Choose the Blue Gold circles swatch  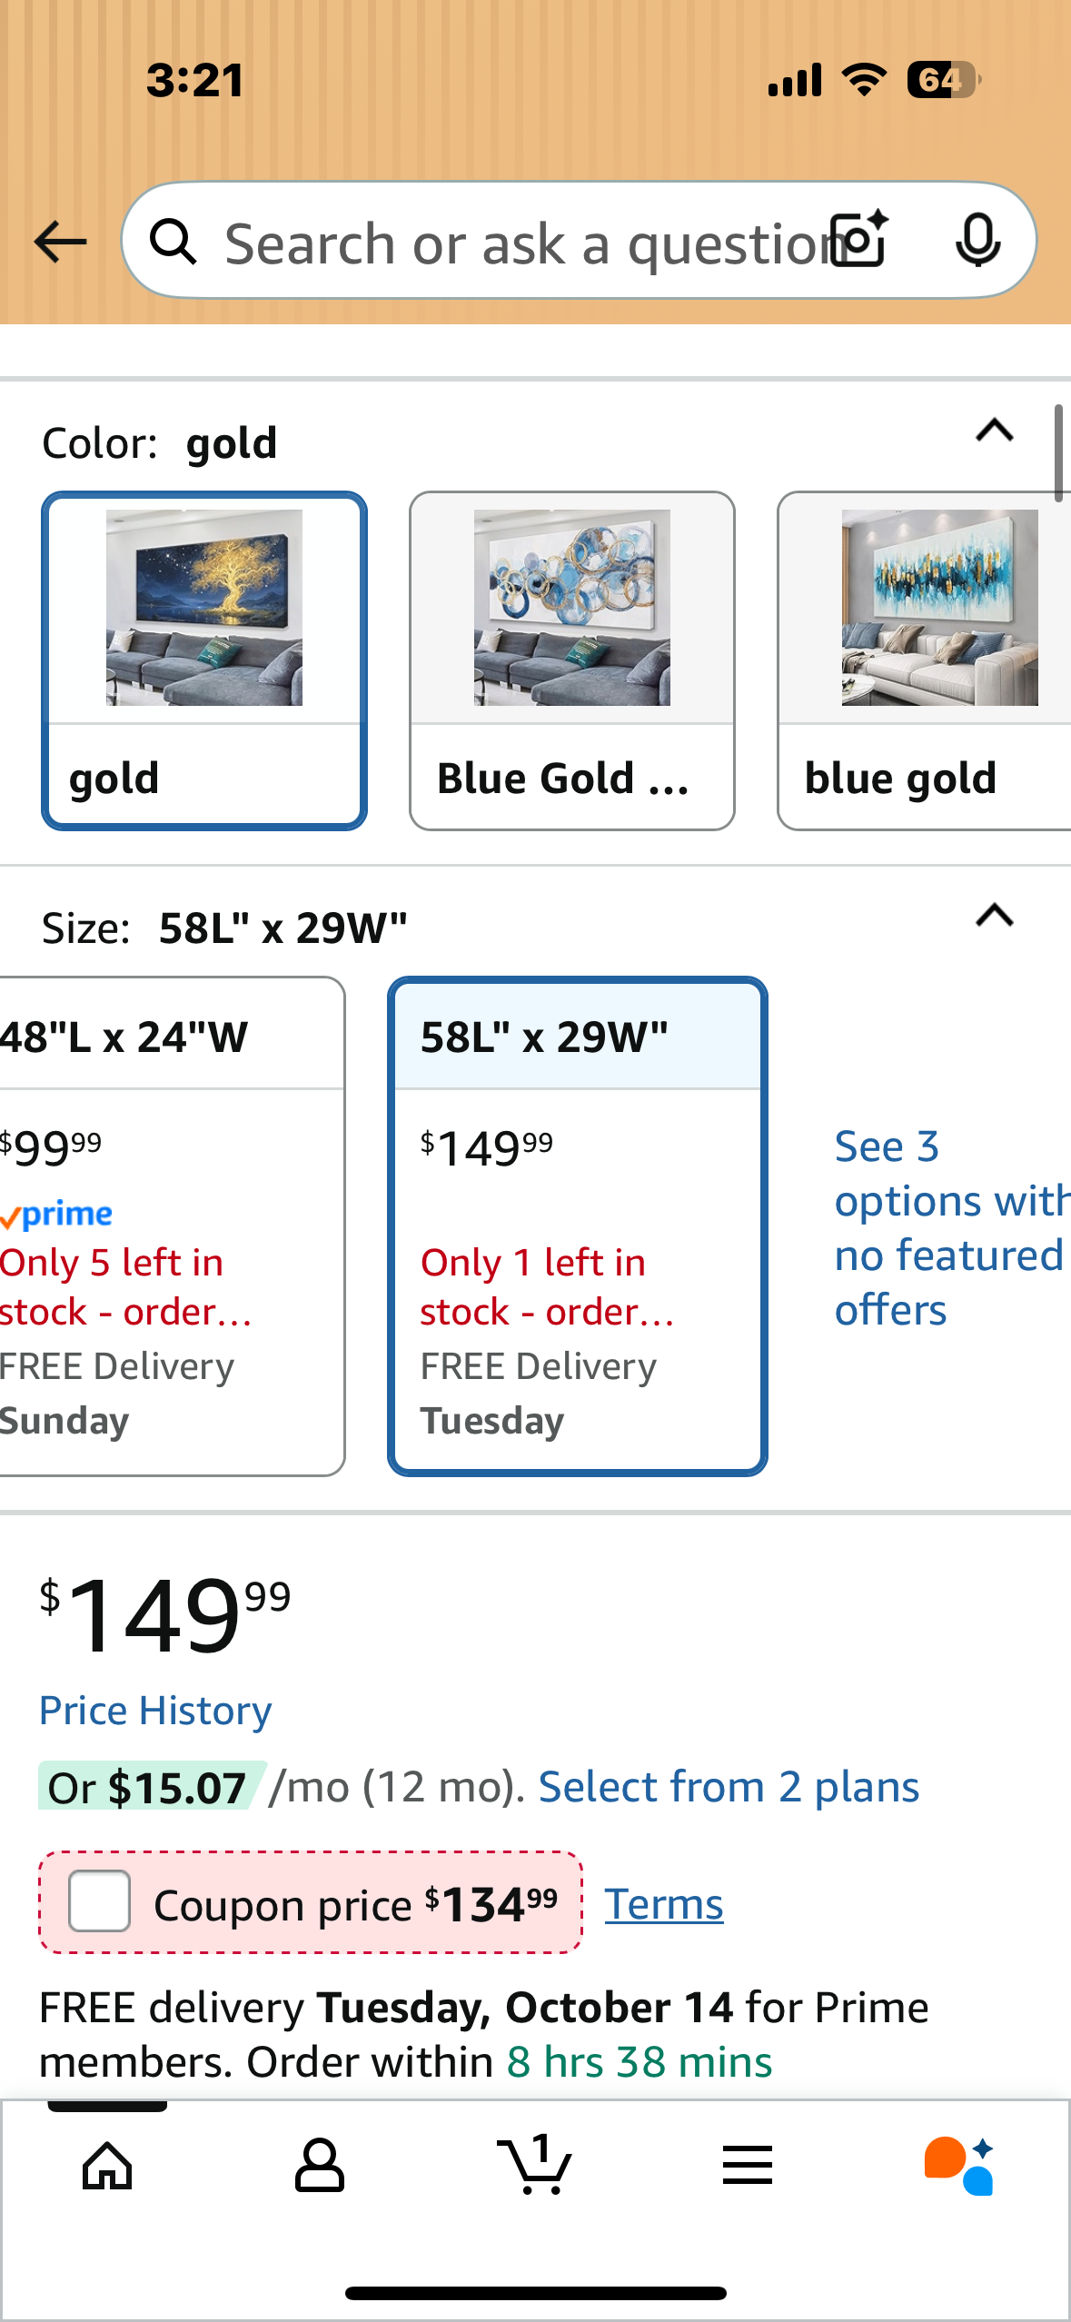(572, 660)
